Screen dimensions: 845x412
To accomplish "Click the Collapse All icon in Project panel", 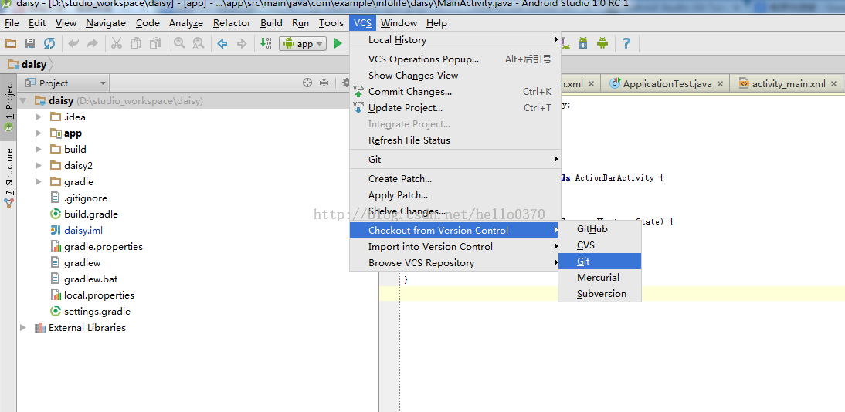I will click(324, 83).
